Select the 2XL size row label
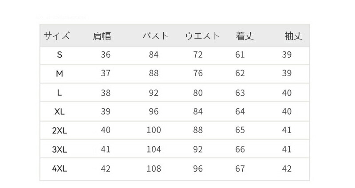The image size is (355, 188). 59,131
